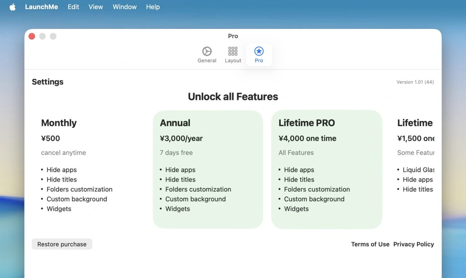
Task: Open the View menu
Action: [x=95, y=7]
